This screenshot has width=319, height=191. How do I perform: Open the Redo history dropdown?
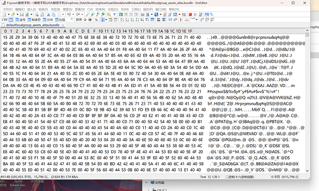coord(82,14)
